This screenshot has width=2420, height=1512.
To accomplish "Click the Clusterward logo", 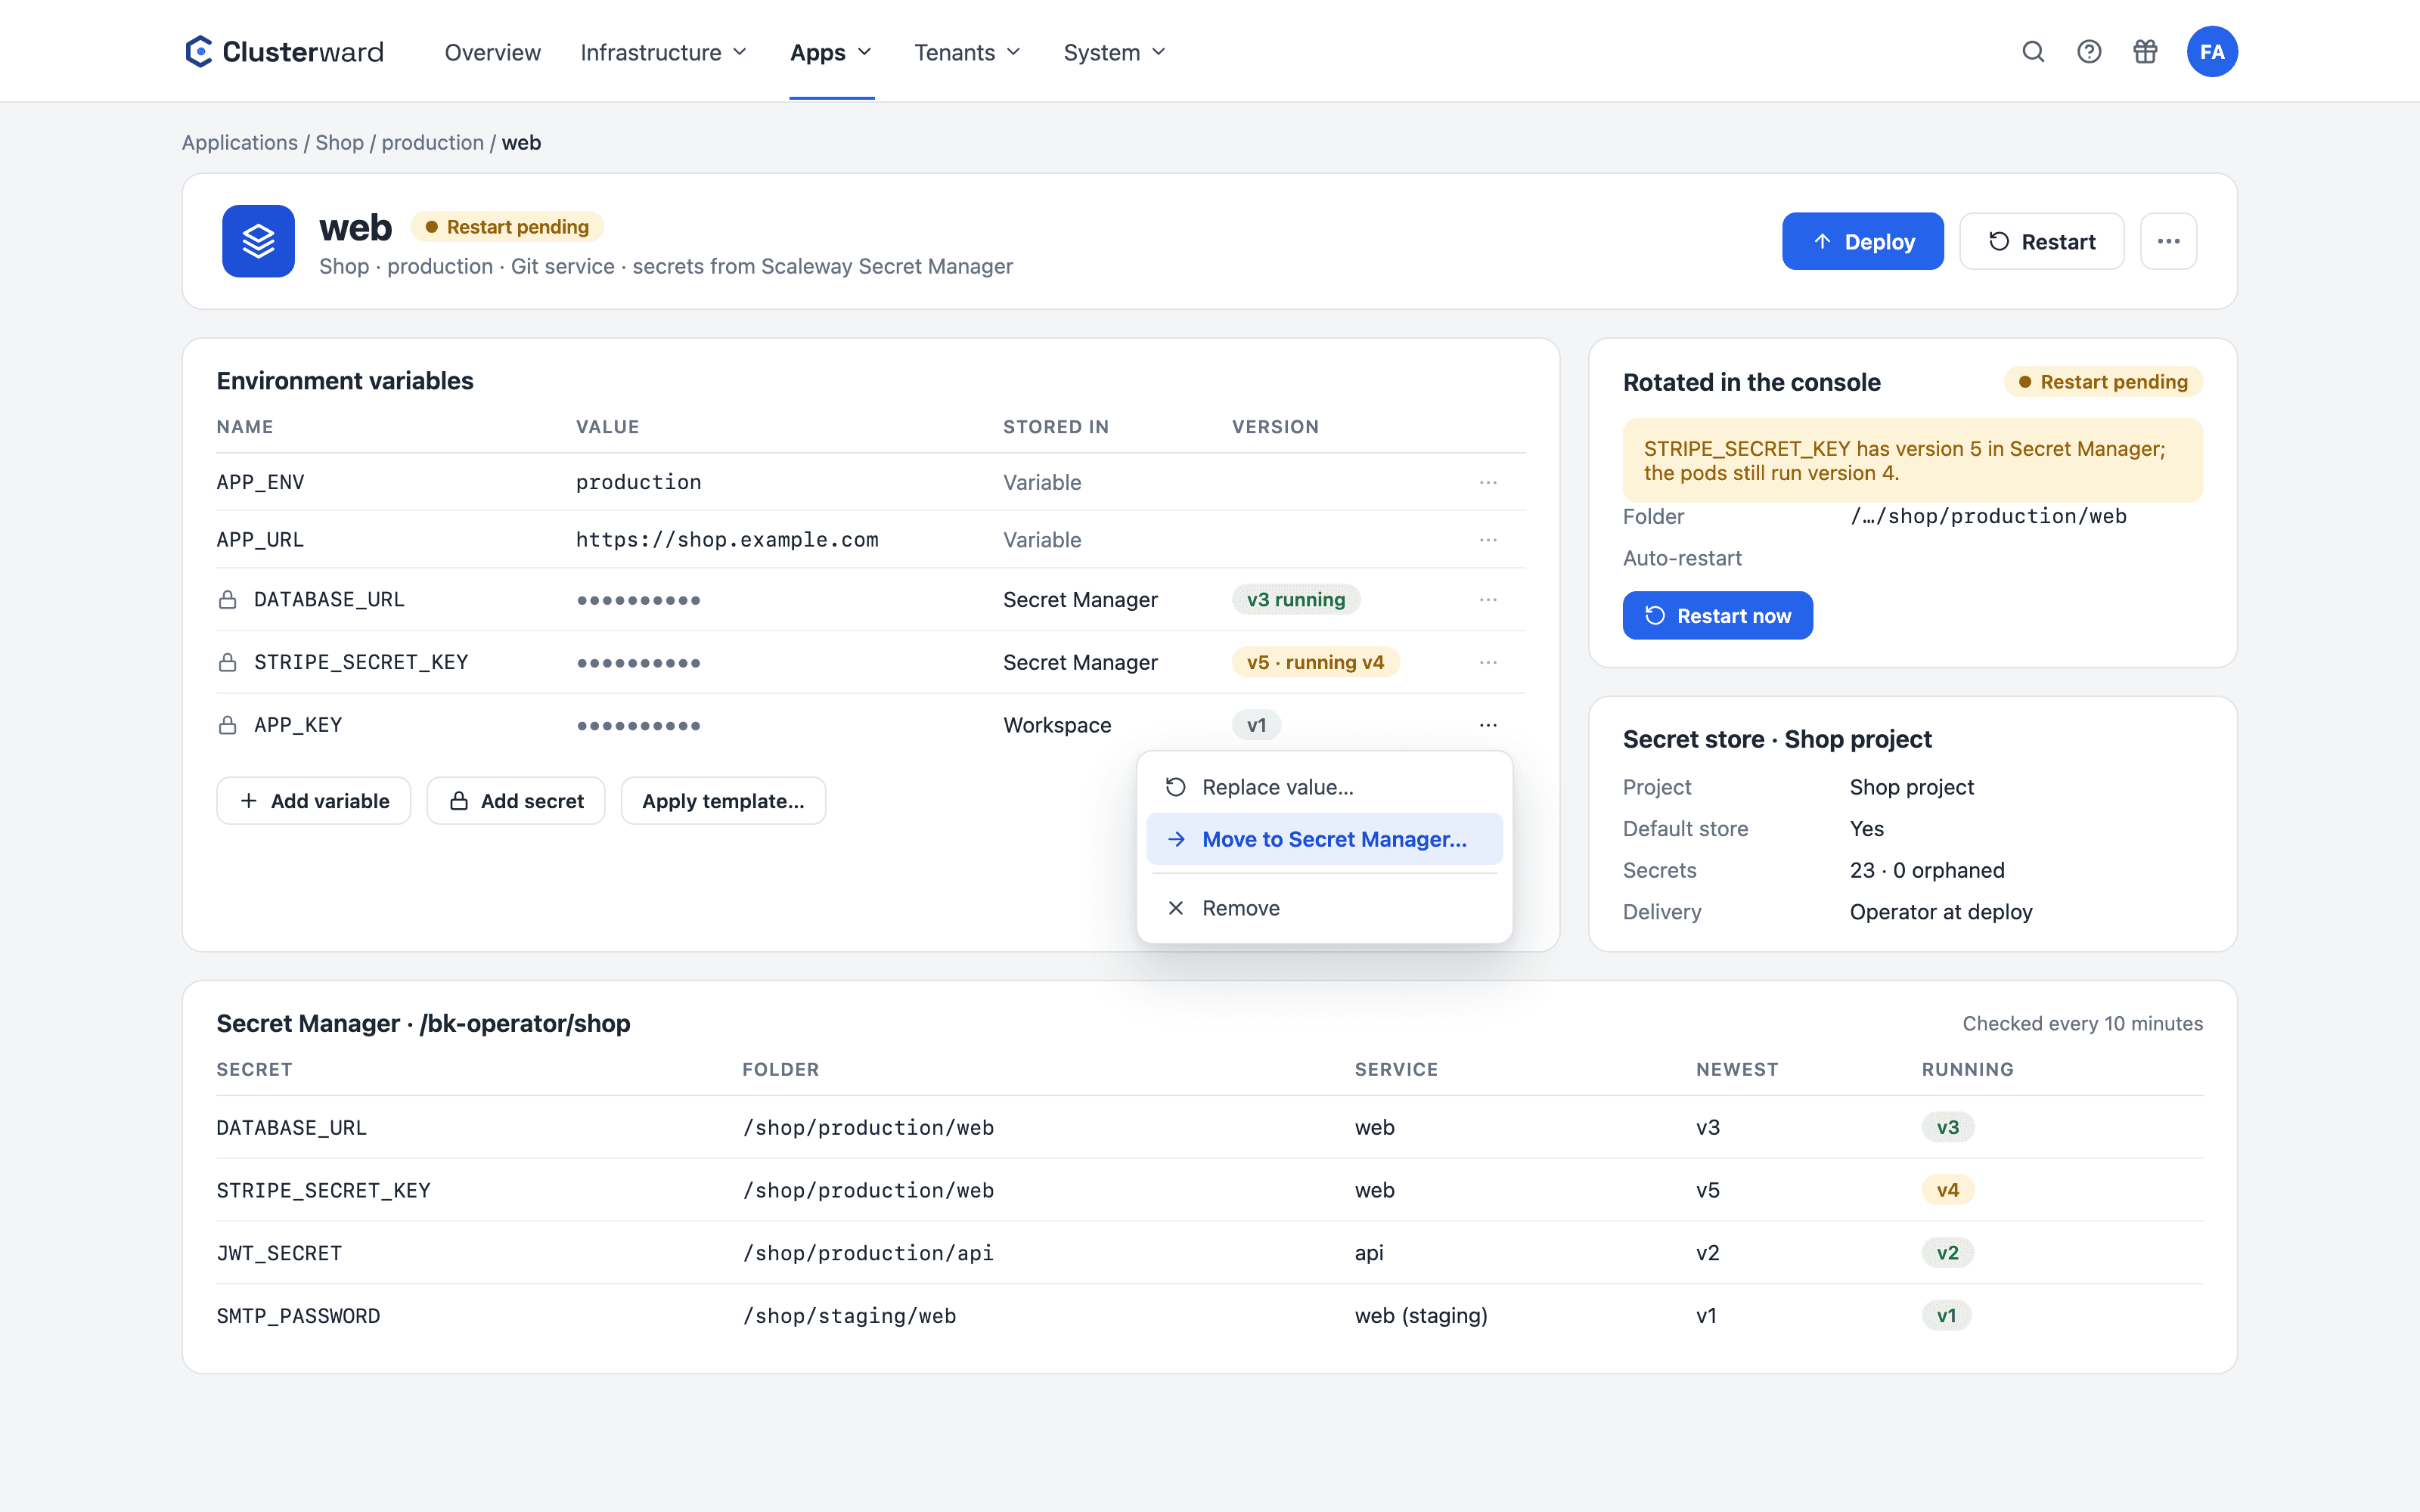I will tap(284, 52).
